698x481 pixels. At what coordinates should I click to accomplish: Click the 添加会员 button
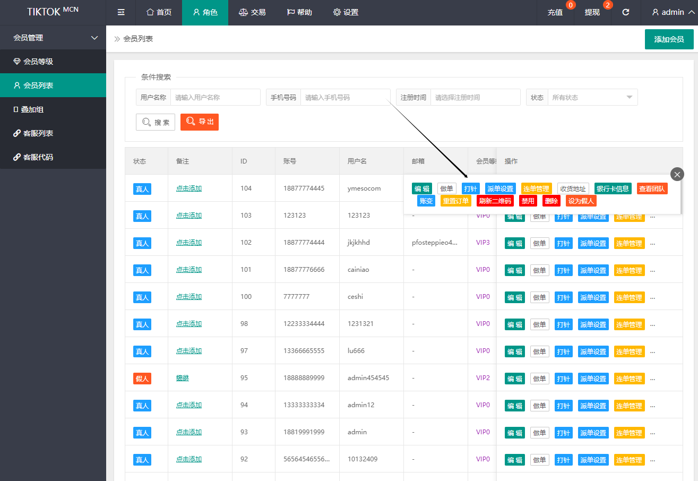click(669, 39)
